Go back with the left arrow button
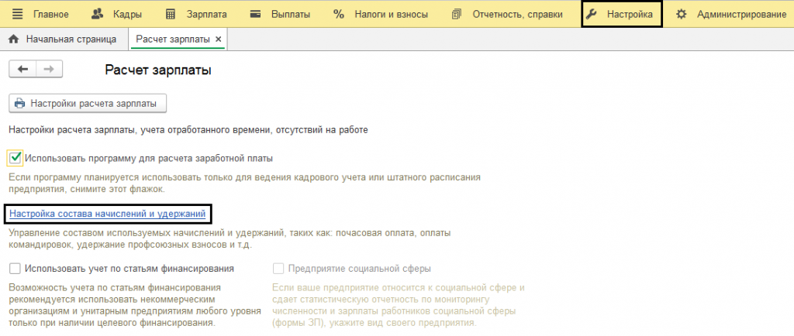794x336 pixels. coord(22,70)
